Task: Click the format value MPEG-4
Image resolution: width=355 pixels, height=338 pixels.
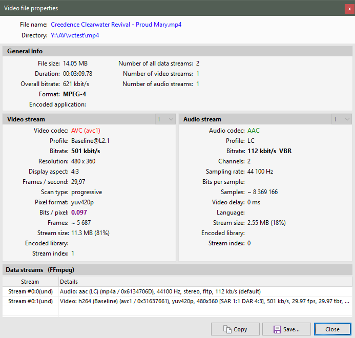Action: point(74,94)
